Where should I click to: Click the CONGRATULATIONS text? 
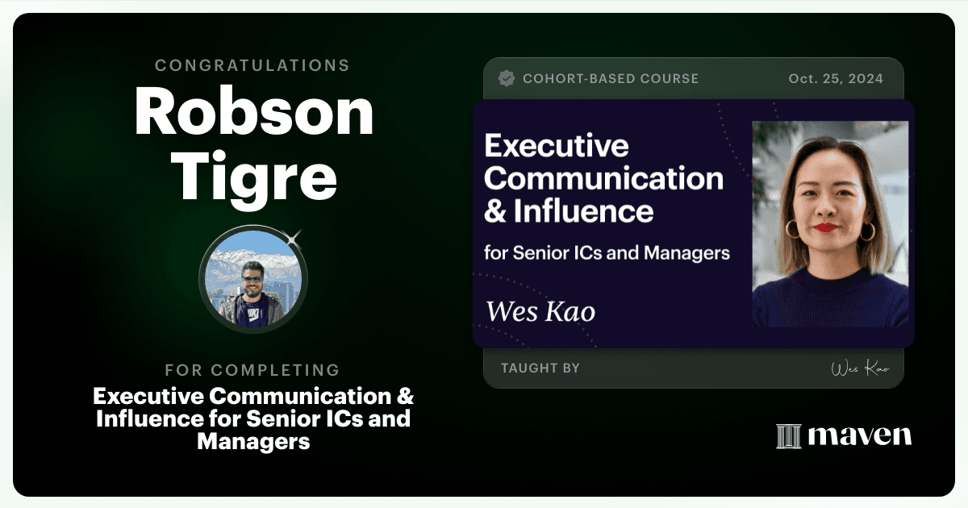pos(252,65)
